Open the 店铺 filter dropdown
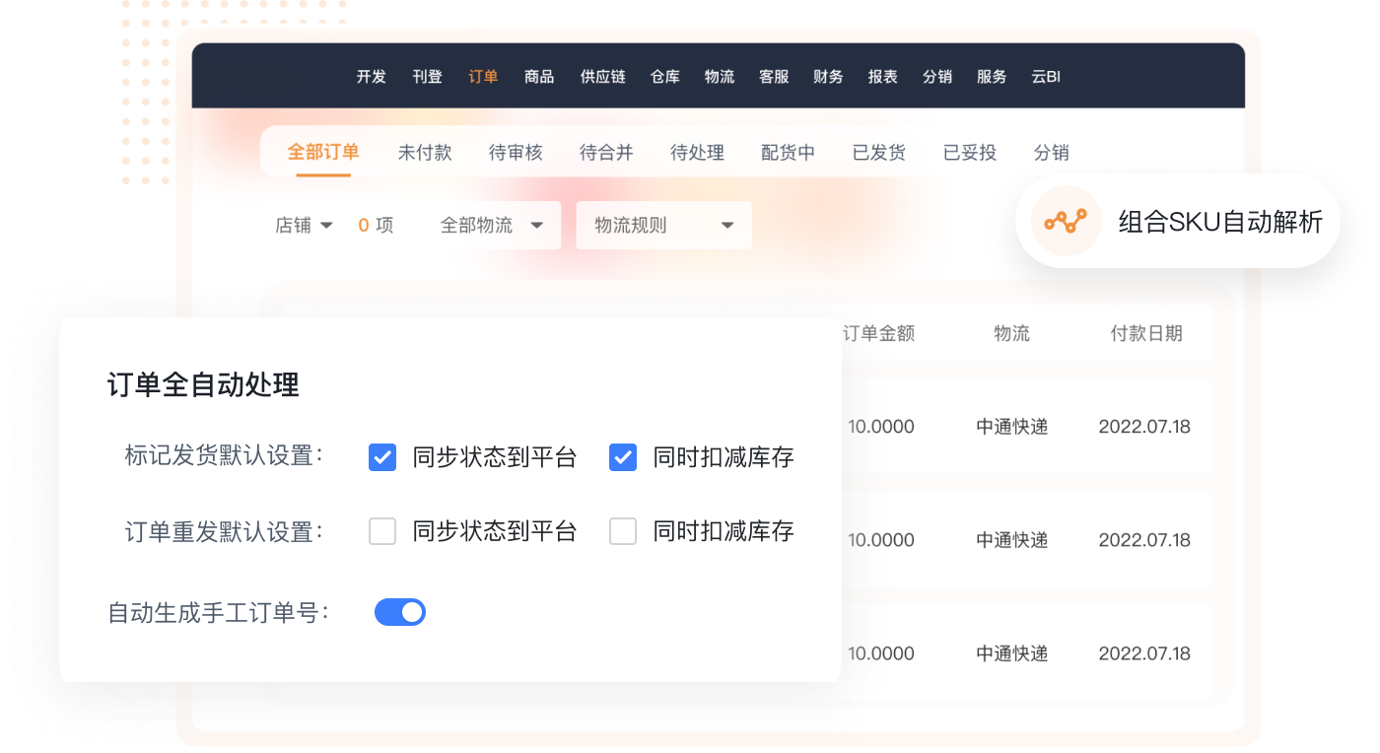 tap(304, 226)
